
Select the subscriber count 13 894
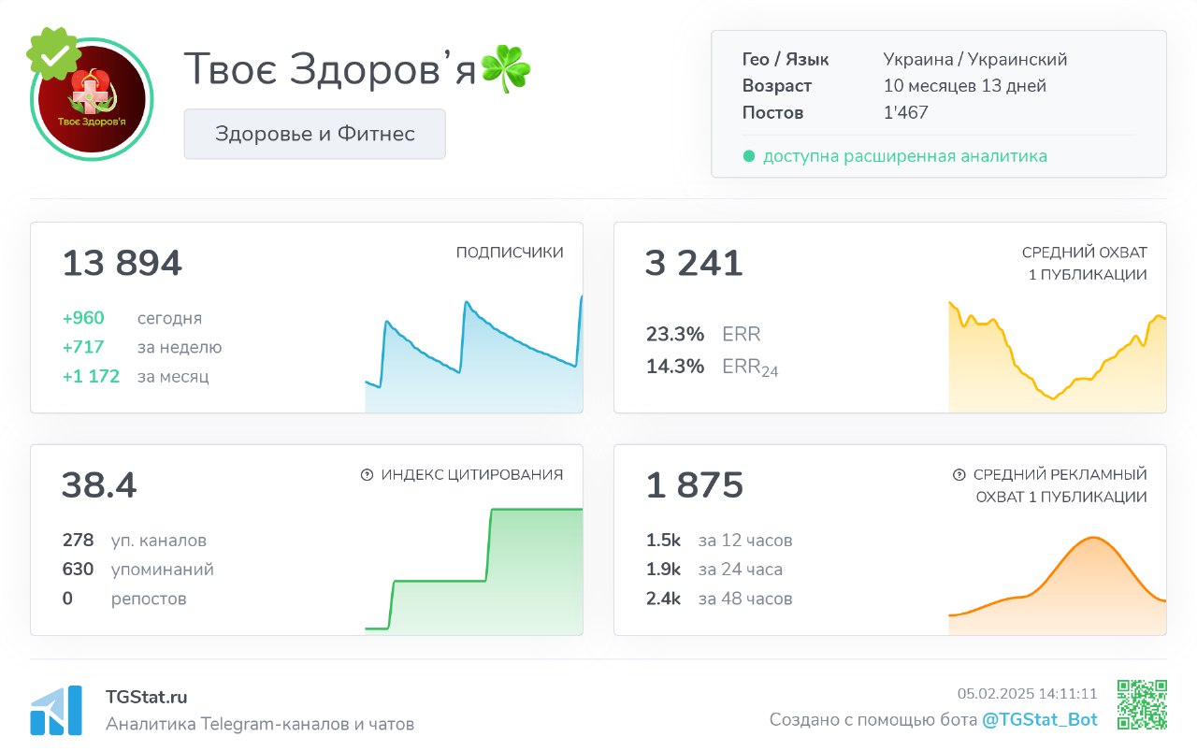click(x=122, y=263)
